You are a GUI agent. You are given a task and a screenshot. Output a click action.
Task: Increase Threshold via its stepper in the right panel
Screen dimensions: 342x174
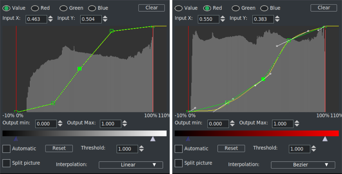tap(314, 147)
